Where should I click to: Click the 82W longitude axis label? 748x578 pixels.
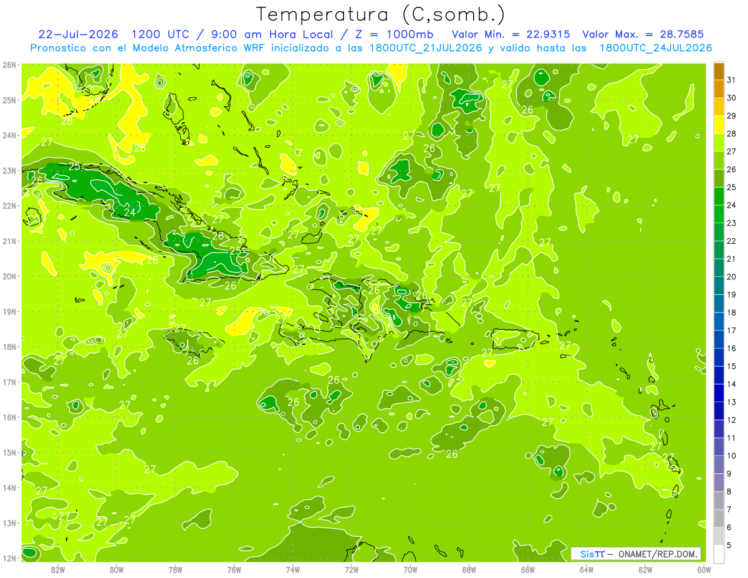point(57,569)
